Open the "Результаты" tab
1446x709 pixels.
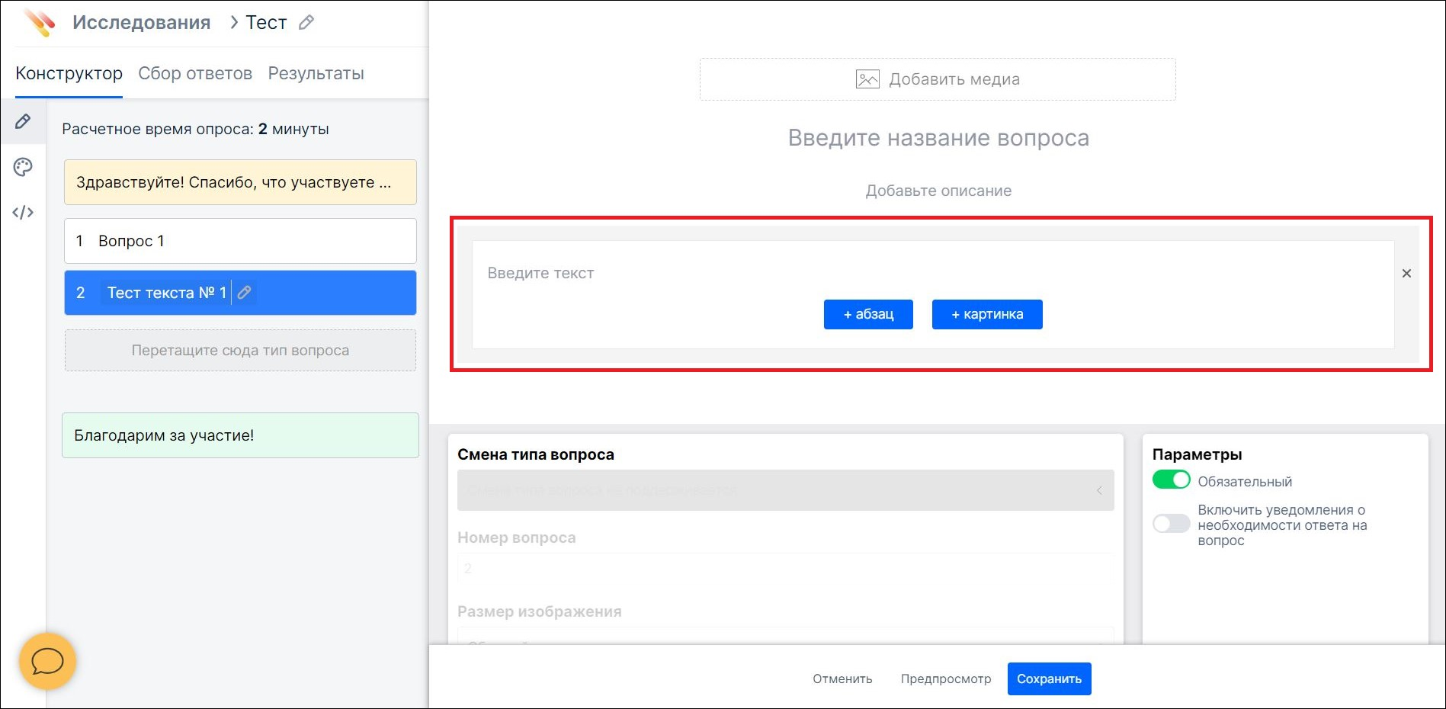coord(316,72)
